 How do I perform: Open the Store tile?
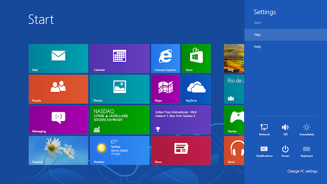coord(196,58)
